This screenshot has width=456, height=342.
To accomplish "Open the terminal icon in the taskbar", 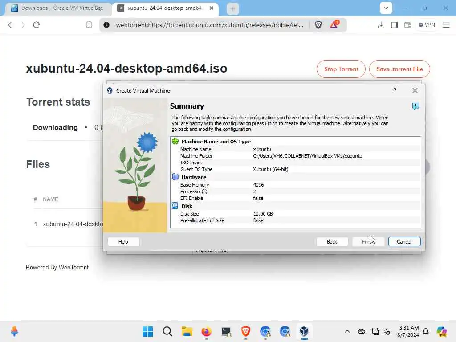I will pos(226,331).
